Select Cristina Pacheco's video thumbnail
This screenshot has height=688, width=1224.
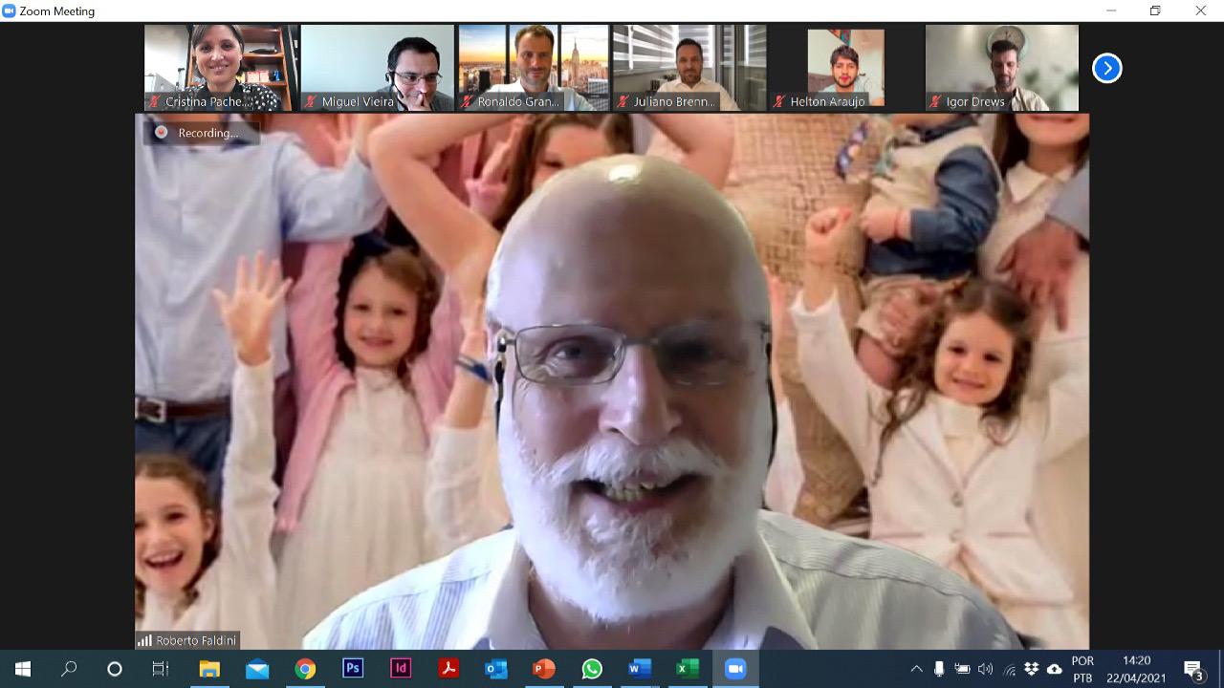click(x=220, y=65)
